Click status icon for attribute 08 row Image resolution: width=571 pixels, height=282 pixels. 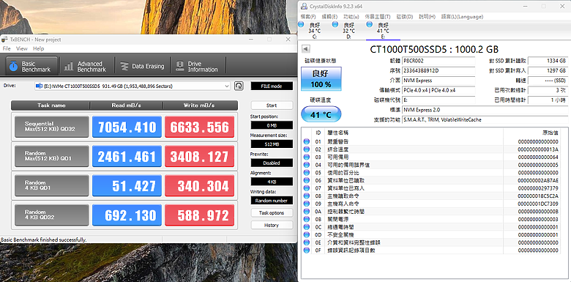306,196
